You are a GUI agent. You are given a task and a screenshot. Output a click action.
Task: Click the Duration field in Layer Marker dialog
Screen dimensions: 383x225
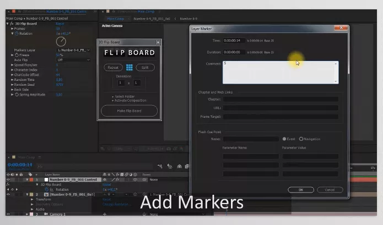(x=234, y=52)
